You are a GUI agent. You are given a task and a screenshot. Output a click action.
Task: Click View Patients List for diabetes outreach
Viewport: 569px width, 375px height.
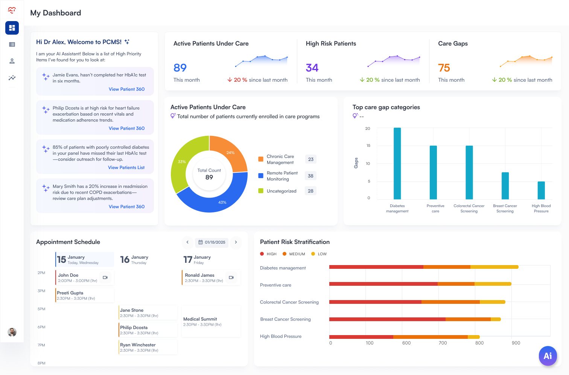point(126,168)
